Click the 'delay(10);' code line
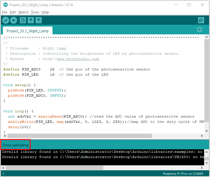This screenshot has width=210, height=177. tap(19, 127)
